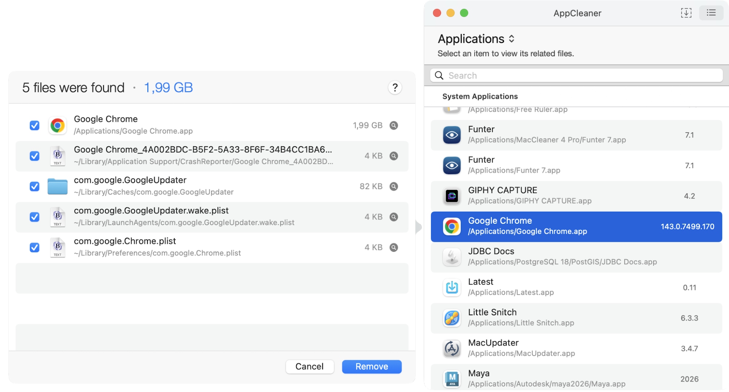The width and height of the screenshot is (729, 392).
Task: Click the com.google.GoogleUpdater folder icon
Action: point(57,187)
